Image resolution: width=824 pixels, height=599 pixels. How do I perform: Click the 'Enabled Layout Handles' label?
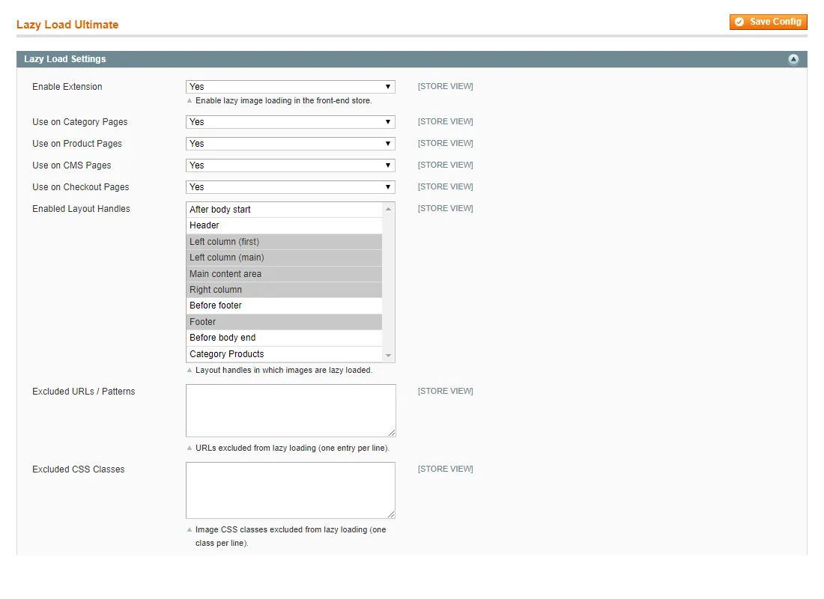pos(81,209)
